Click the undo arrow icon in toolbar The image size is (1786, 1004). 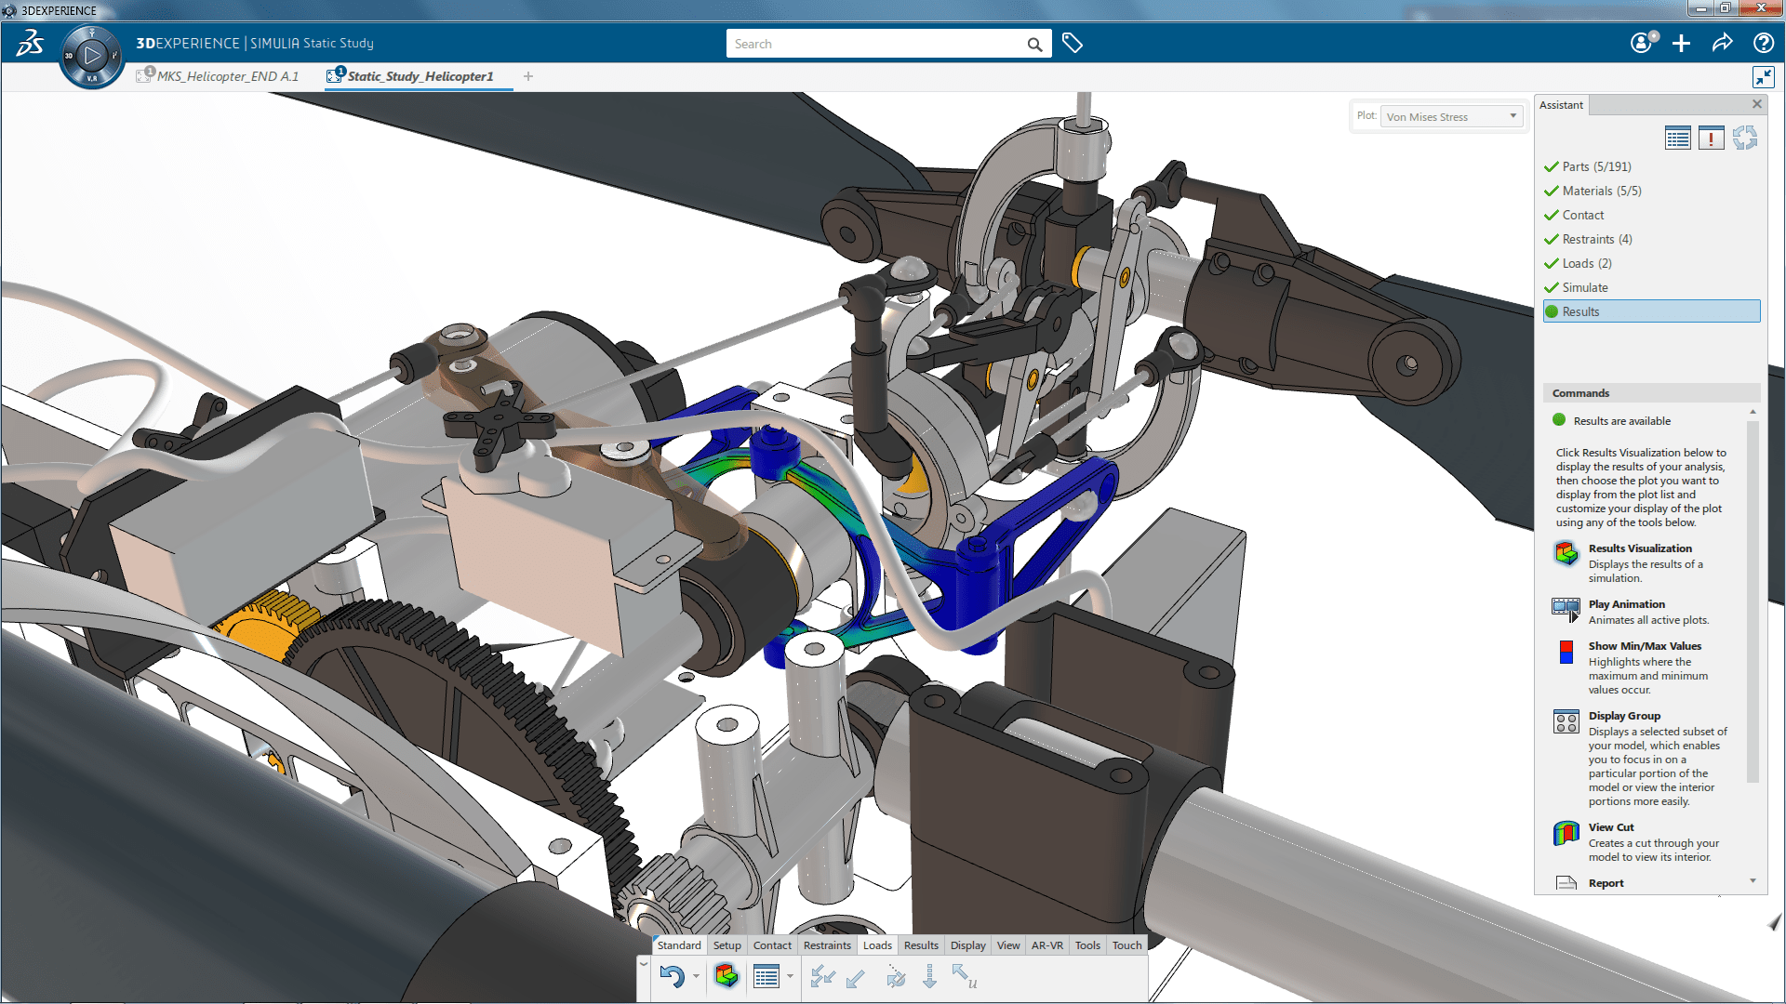point(671,976)
